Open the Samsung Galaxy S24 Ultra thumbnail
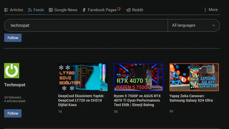 tap(194, 77)
